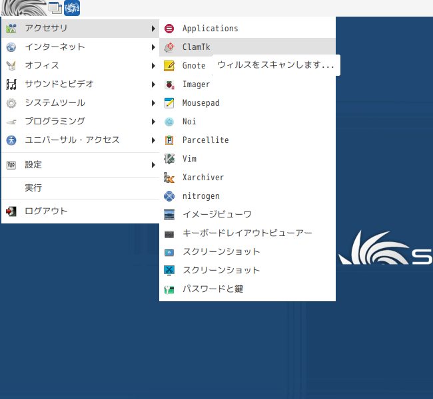The width and height of the screenshot is (433, 399).
Task: Click the nitrogen wallpaper icon
Action: tap(169, 196)
